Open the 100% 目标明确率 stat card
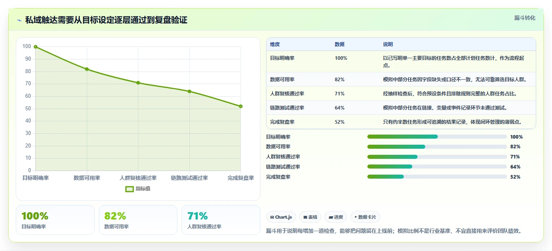The height and width of the screenshot is (251, 552). pos(55,220)
